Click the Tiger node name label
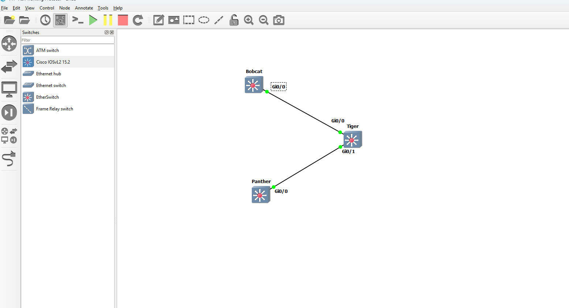569x308 pixels. pos(353,126)
